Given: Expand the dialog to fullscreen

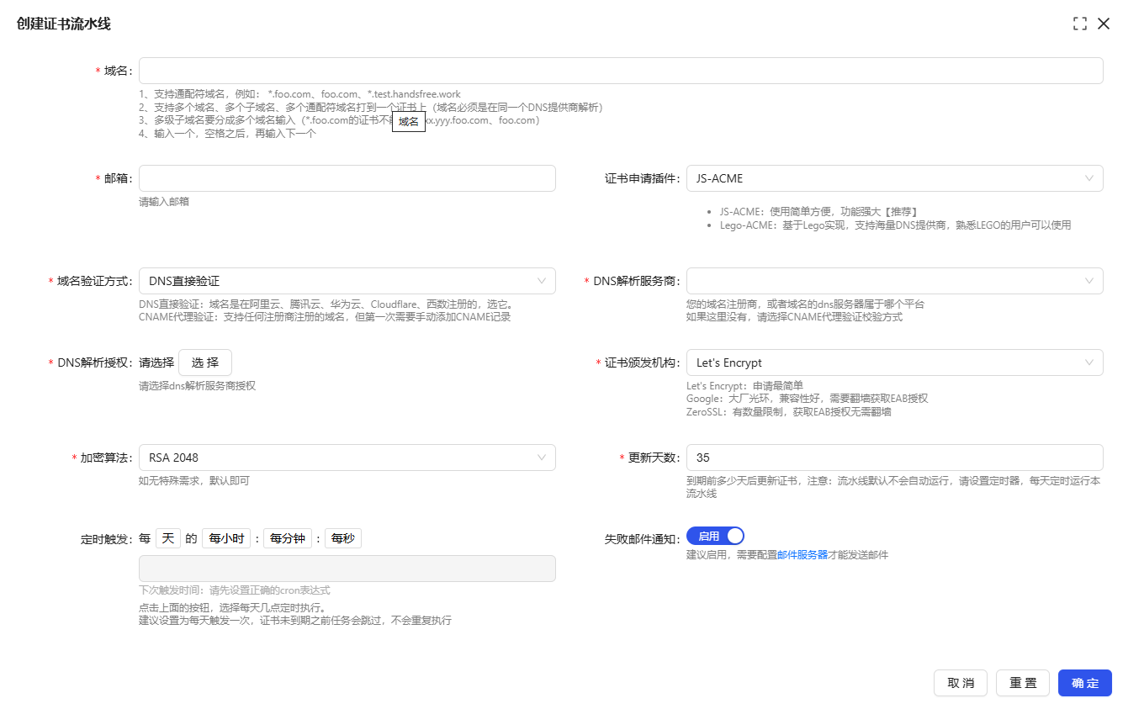Looking at the screenshot, I should click(1079, 24).
